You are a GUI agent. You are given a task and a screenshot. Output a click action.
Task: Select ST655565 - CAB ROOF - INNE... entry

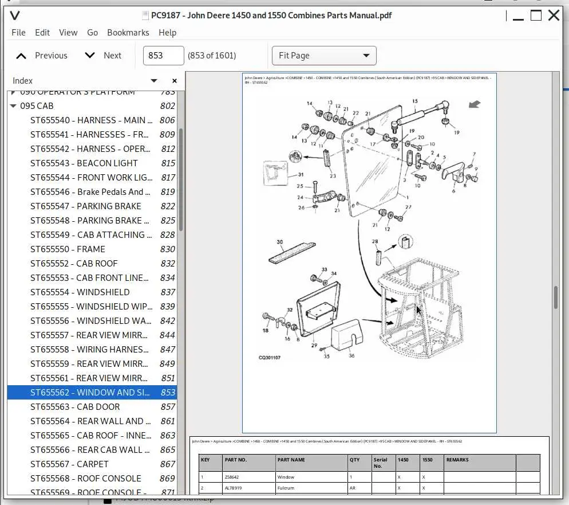click(x=92, y=436)
